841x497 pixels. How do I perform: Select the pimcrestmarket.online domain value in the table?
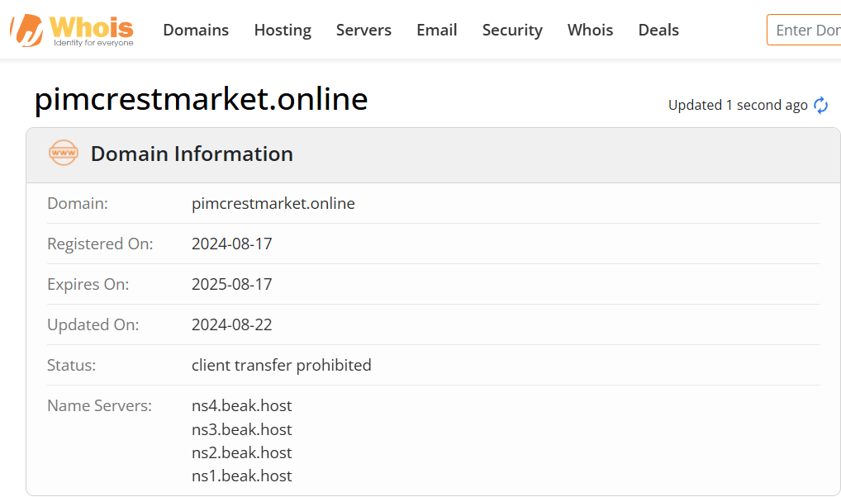coord(273,204)
